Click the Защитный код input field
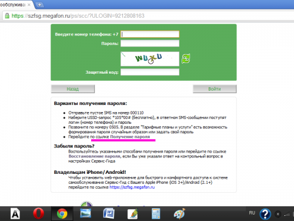Viewport: 294px width, 221px height. point(150,72)
